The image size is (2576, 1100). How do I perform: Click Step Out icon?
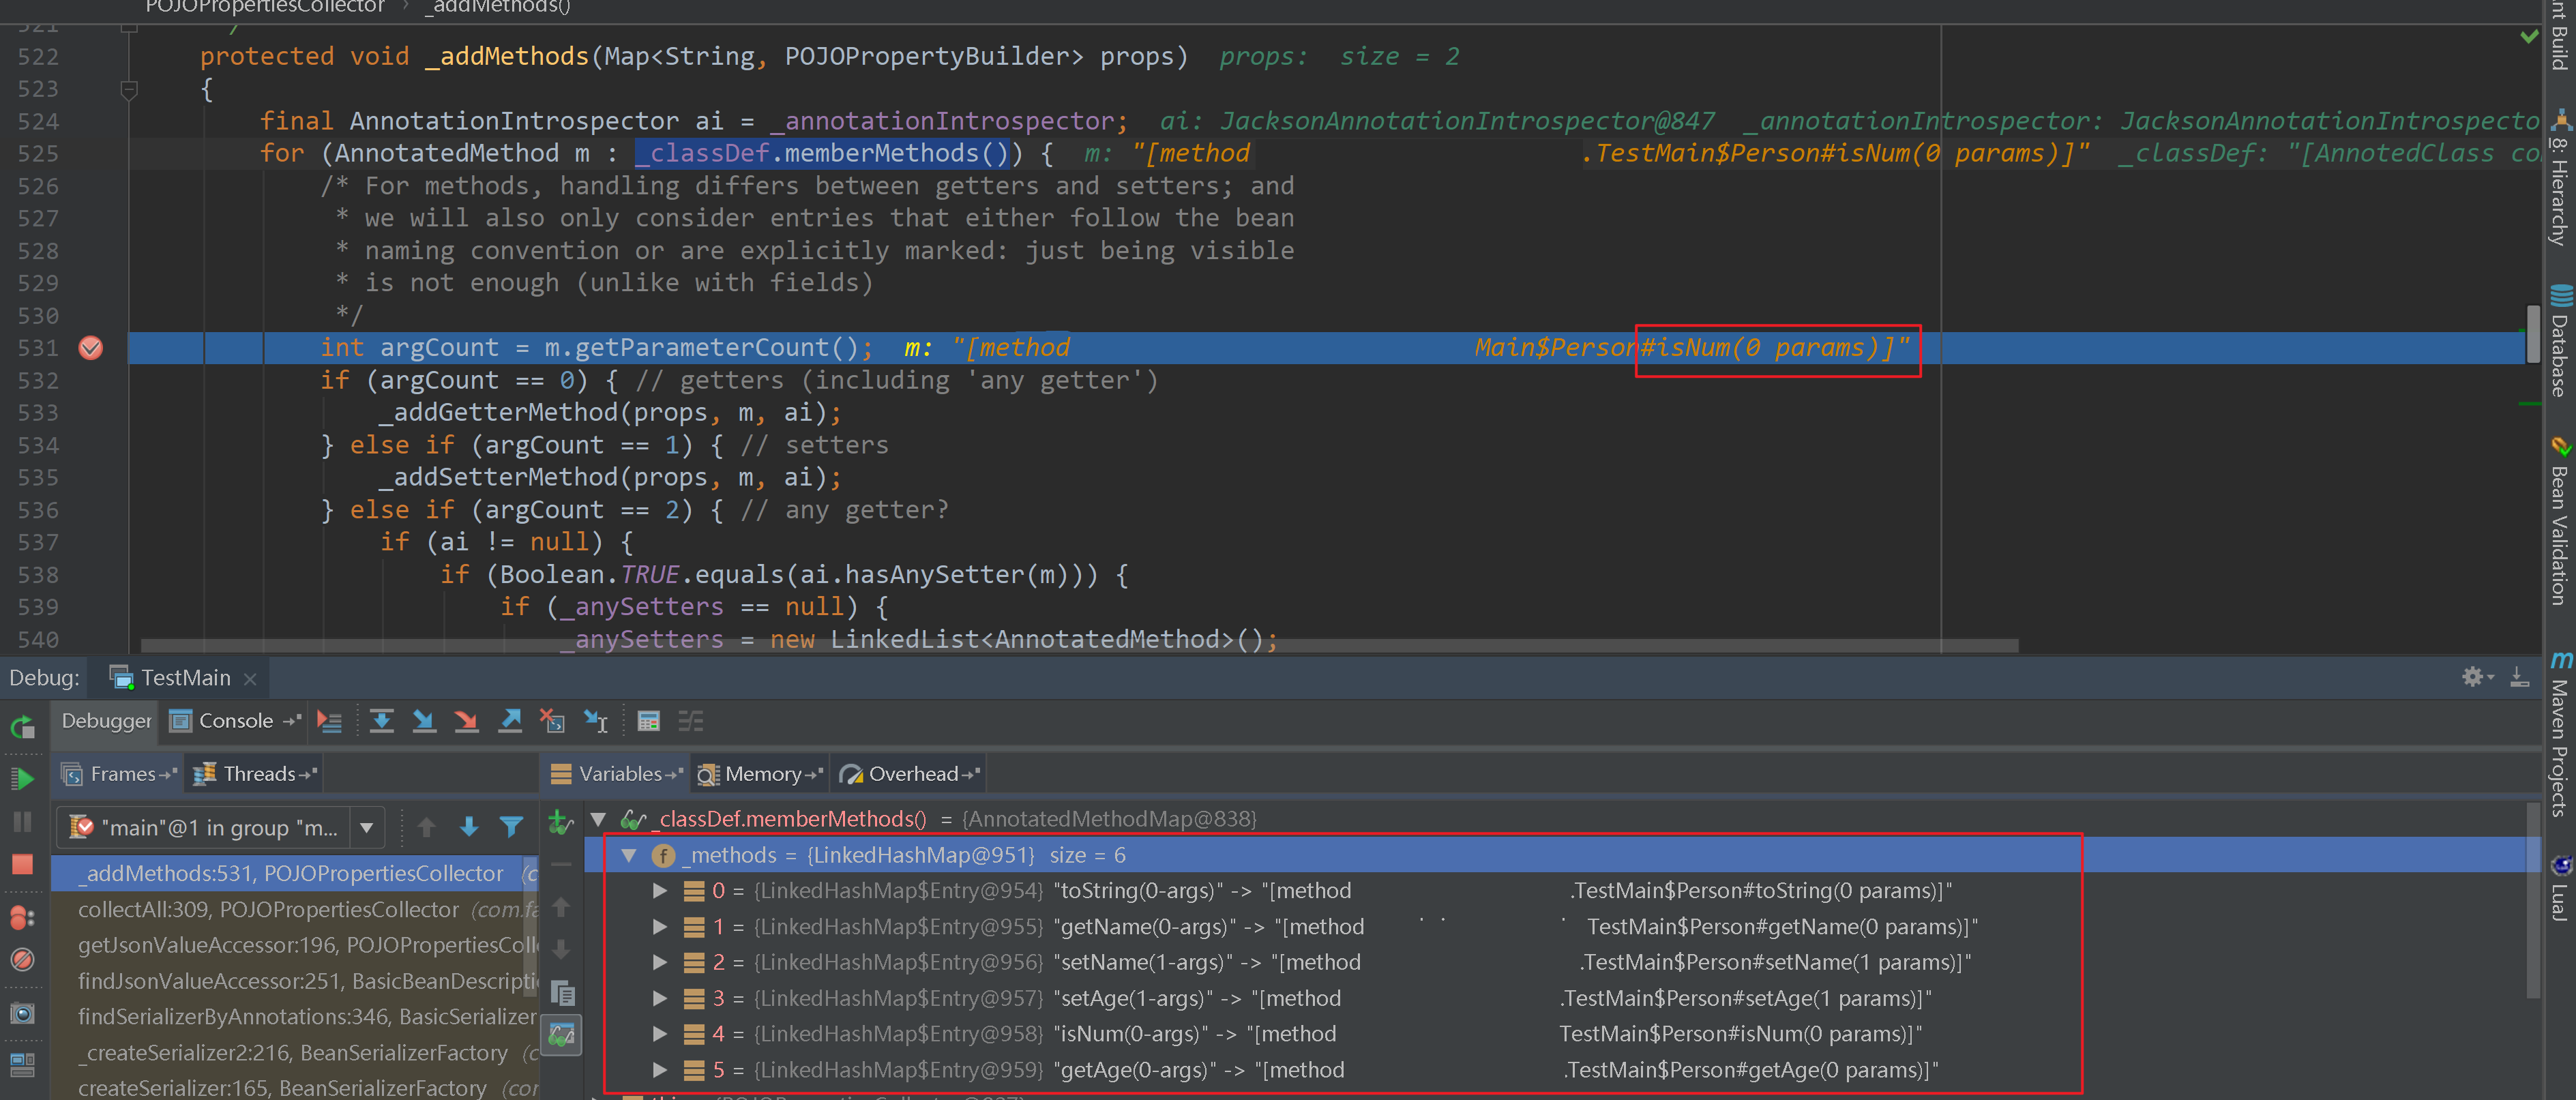point(510,721)
